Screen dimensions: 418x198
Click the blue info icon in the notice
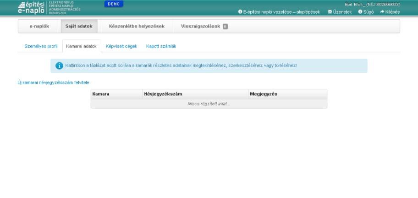pos(59,66)
